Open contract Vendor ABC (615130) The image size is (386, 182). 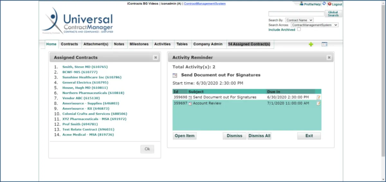pyautogui.click(x=81, y=98)
